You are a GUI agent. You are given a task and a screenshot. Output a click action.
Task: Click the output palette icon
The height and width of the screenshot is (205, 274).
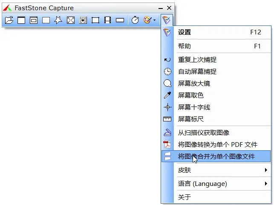148,20
